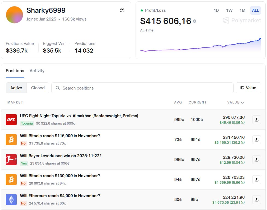
Task: Click the UFC market logo icon
Action: 11,120
